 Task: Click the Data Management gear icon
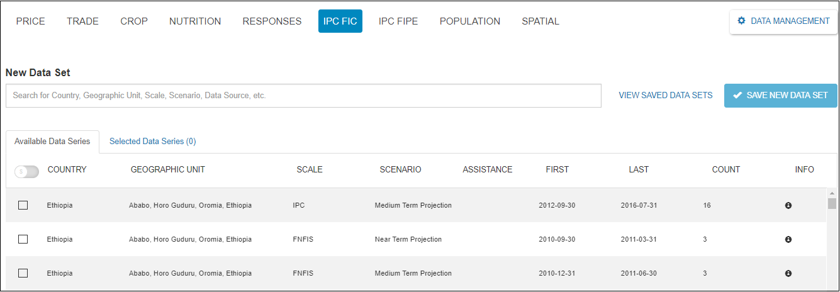[741, 21]
